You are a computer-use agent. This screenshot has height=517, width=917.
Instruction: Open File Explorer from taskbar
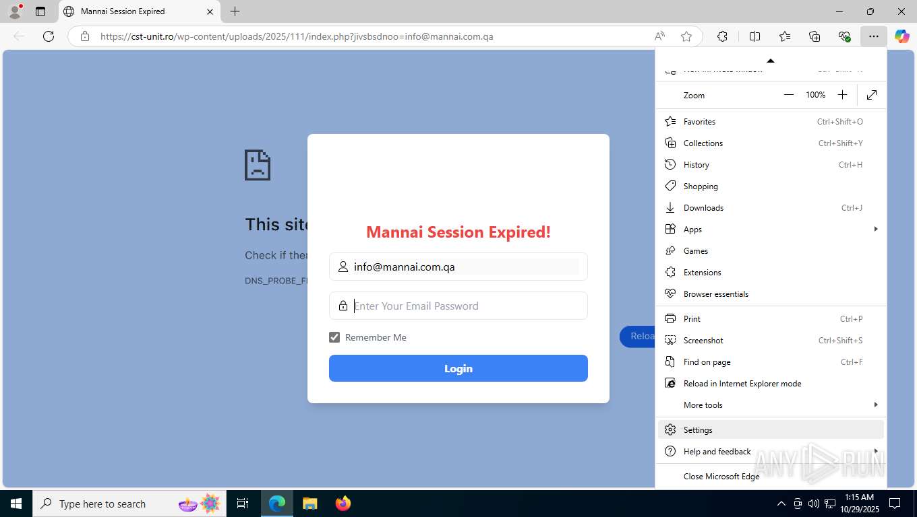[x=310, y=504]
